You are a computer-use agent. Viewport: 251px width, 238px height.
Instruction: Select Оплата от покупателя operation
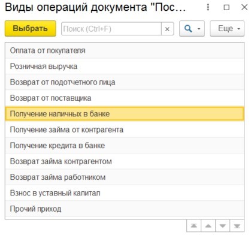[x=125, y=50]
